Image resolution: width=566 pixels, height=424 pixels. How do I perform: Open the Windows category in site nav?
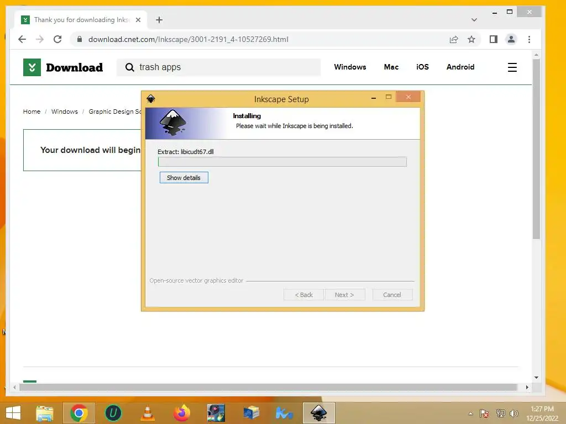(350, 67)
